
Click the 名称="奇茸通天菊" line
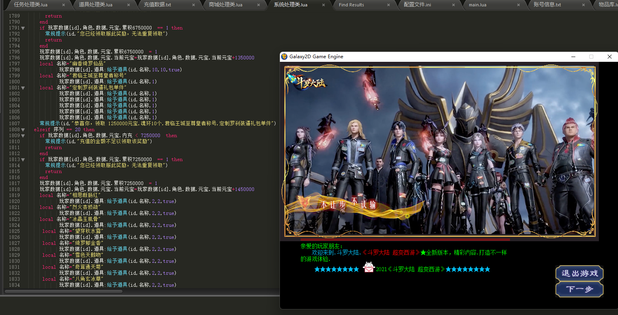point(73,267)
